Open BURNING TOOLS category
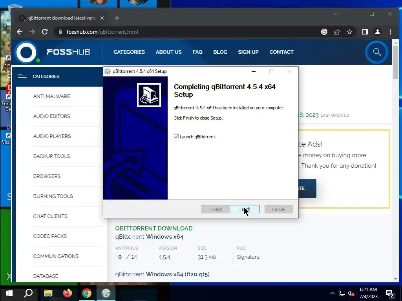 pos(53,196)
